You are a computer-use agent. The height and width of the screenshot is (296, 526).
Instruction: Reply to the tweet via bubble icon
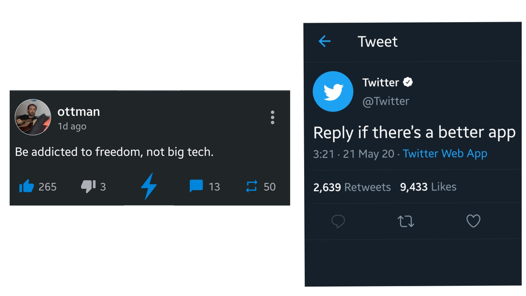pos(338,221)
